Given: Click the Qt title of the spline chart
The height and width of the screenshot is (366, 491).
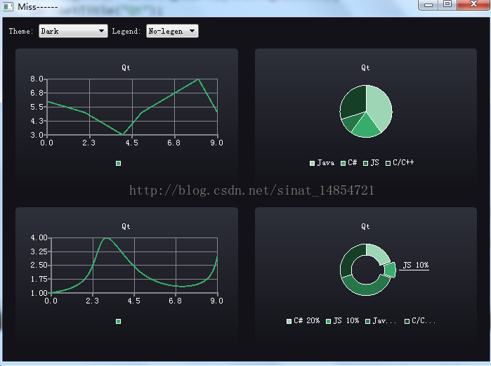Looking at the screenshot, I should pos(126,226).
